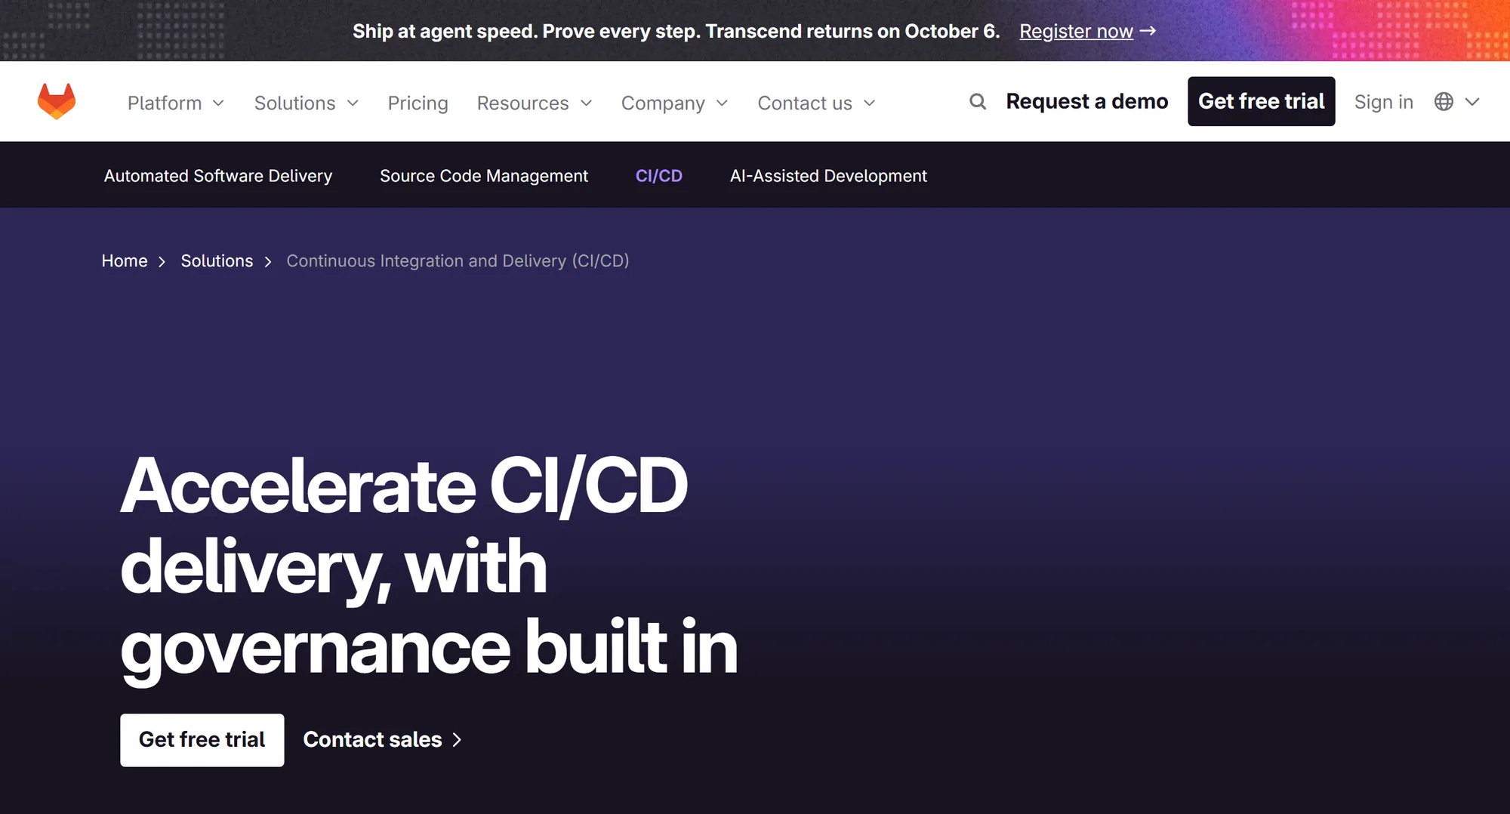Go to Home in breadcrumb

125,261
